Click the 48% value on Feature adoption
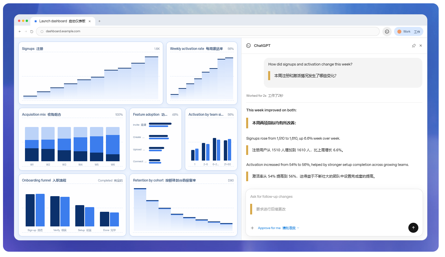The width and height of the screenshot is (445, 257). coord(175,115)
